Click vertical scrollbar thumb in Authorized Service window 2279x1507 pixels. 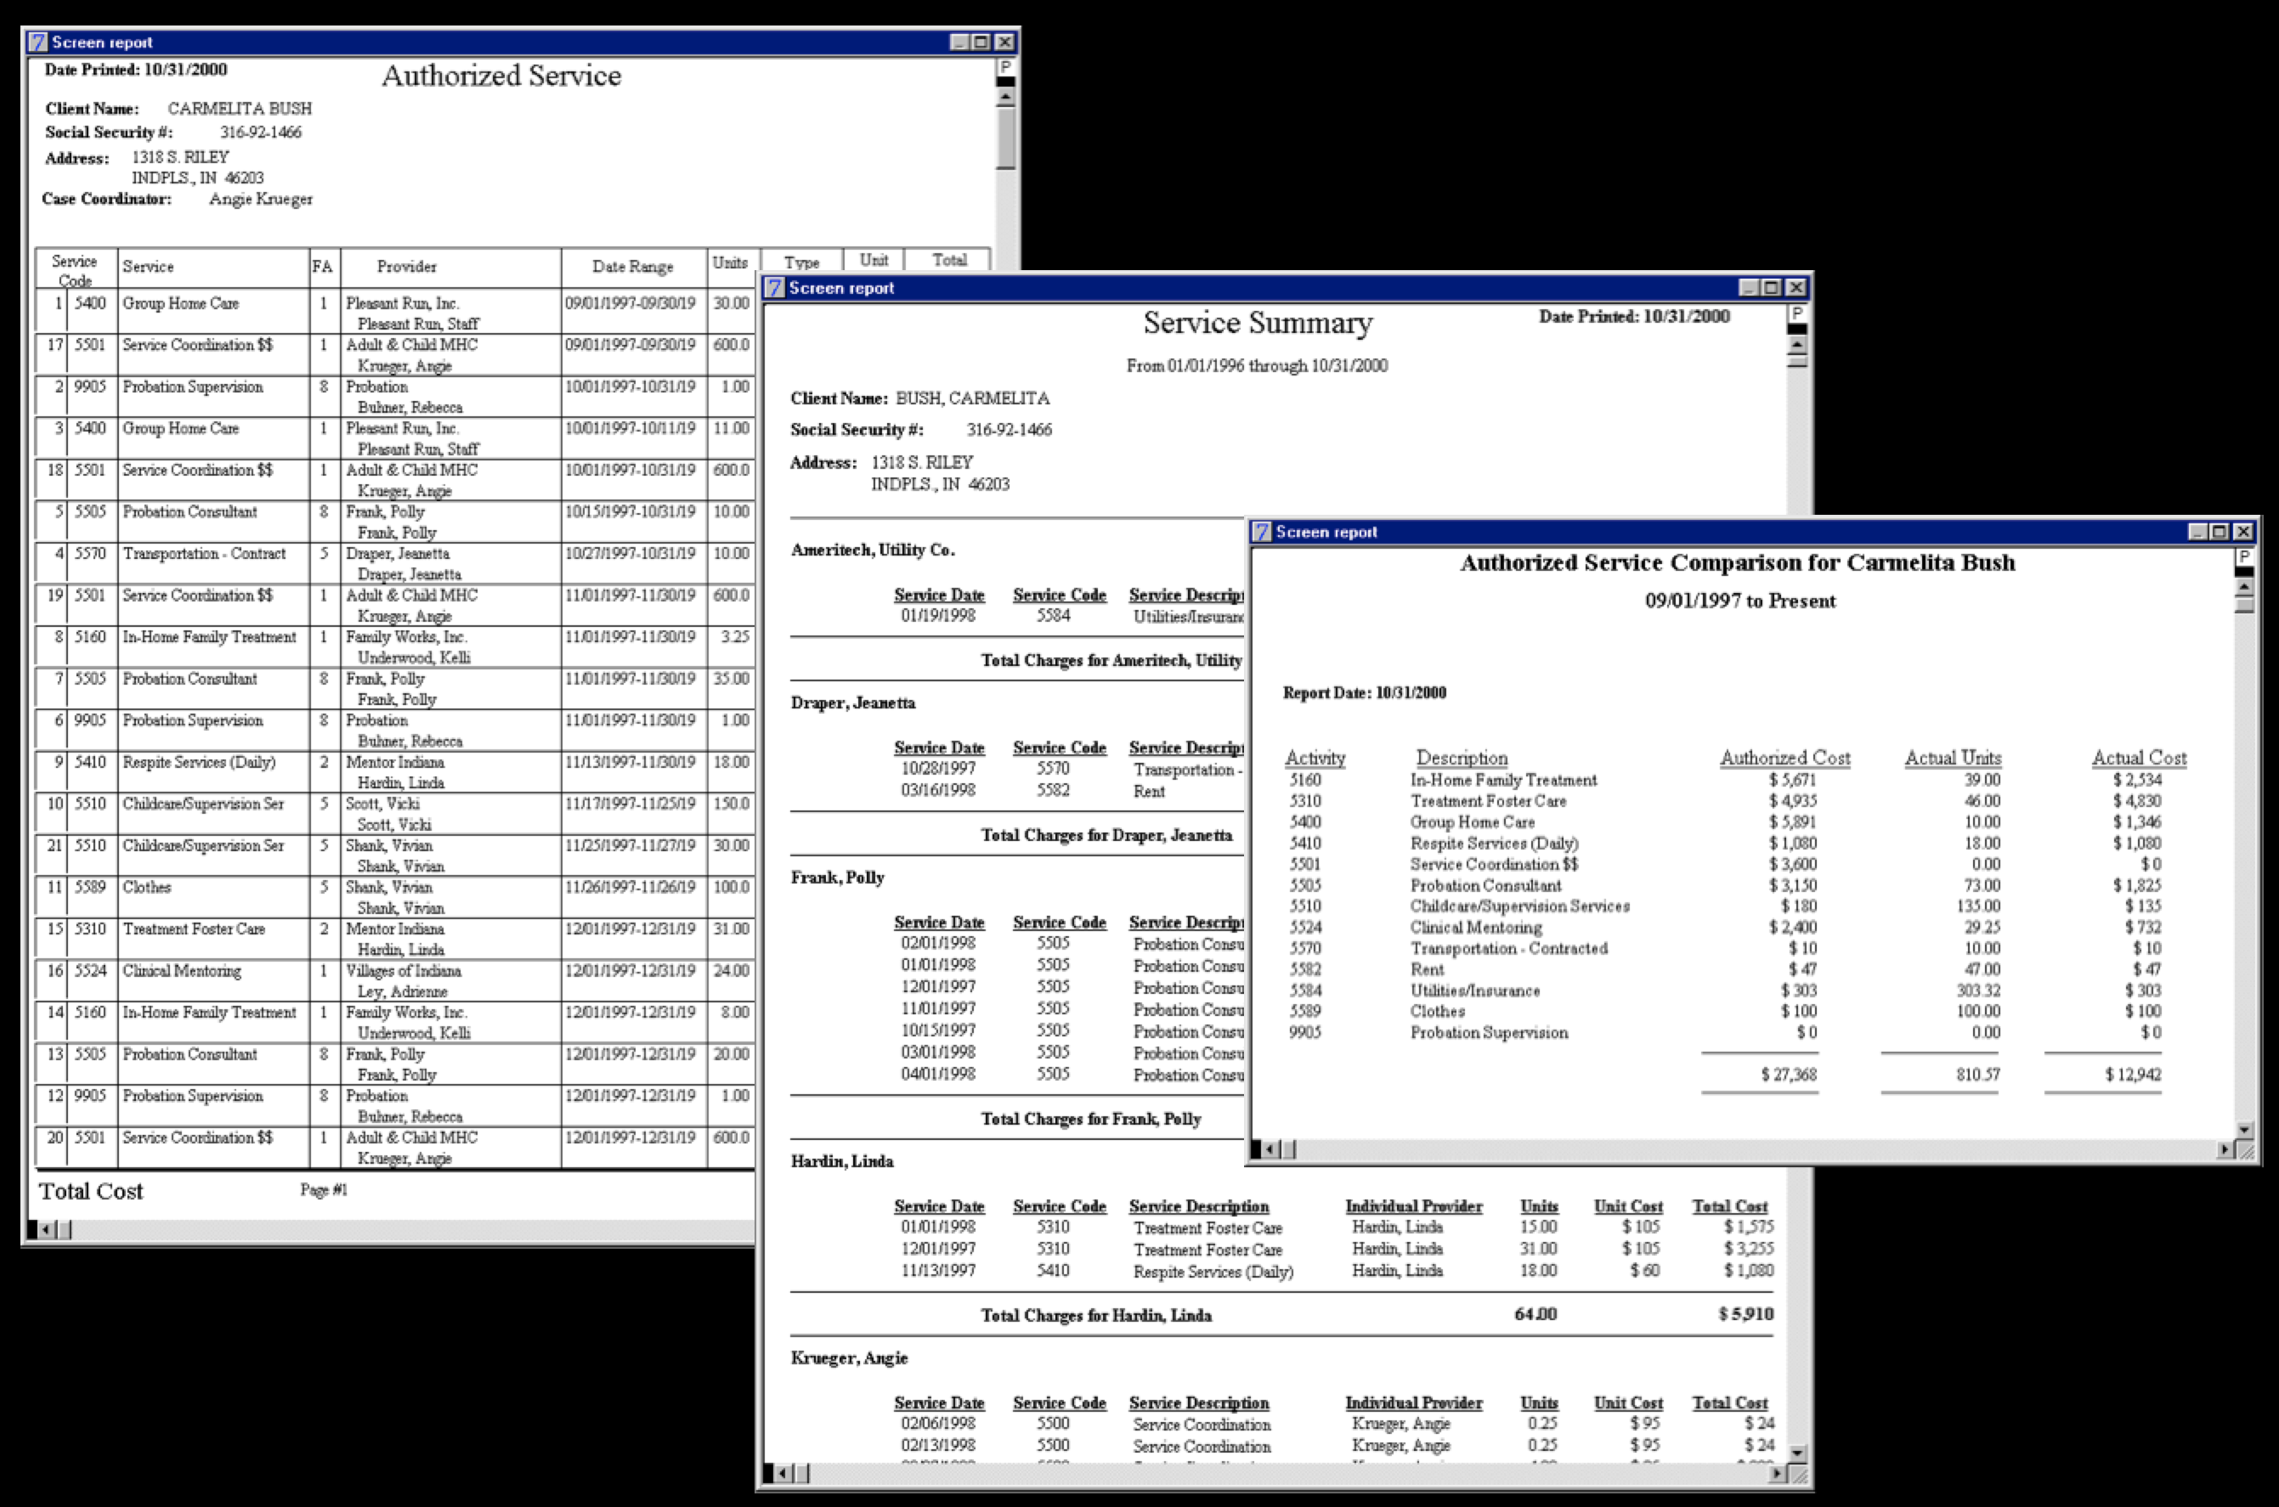click(1005, 138)
